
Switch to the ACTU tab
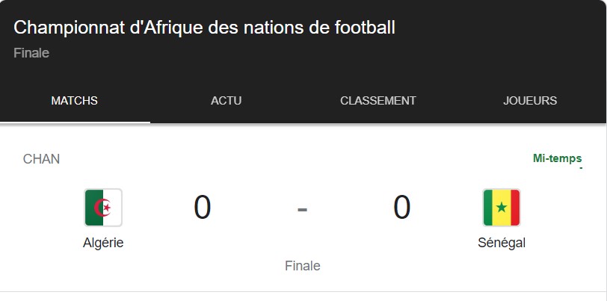tap(226, 101)
